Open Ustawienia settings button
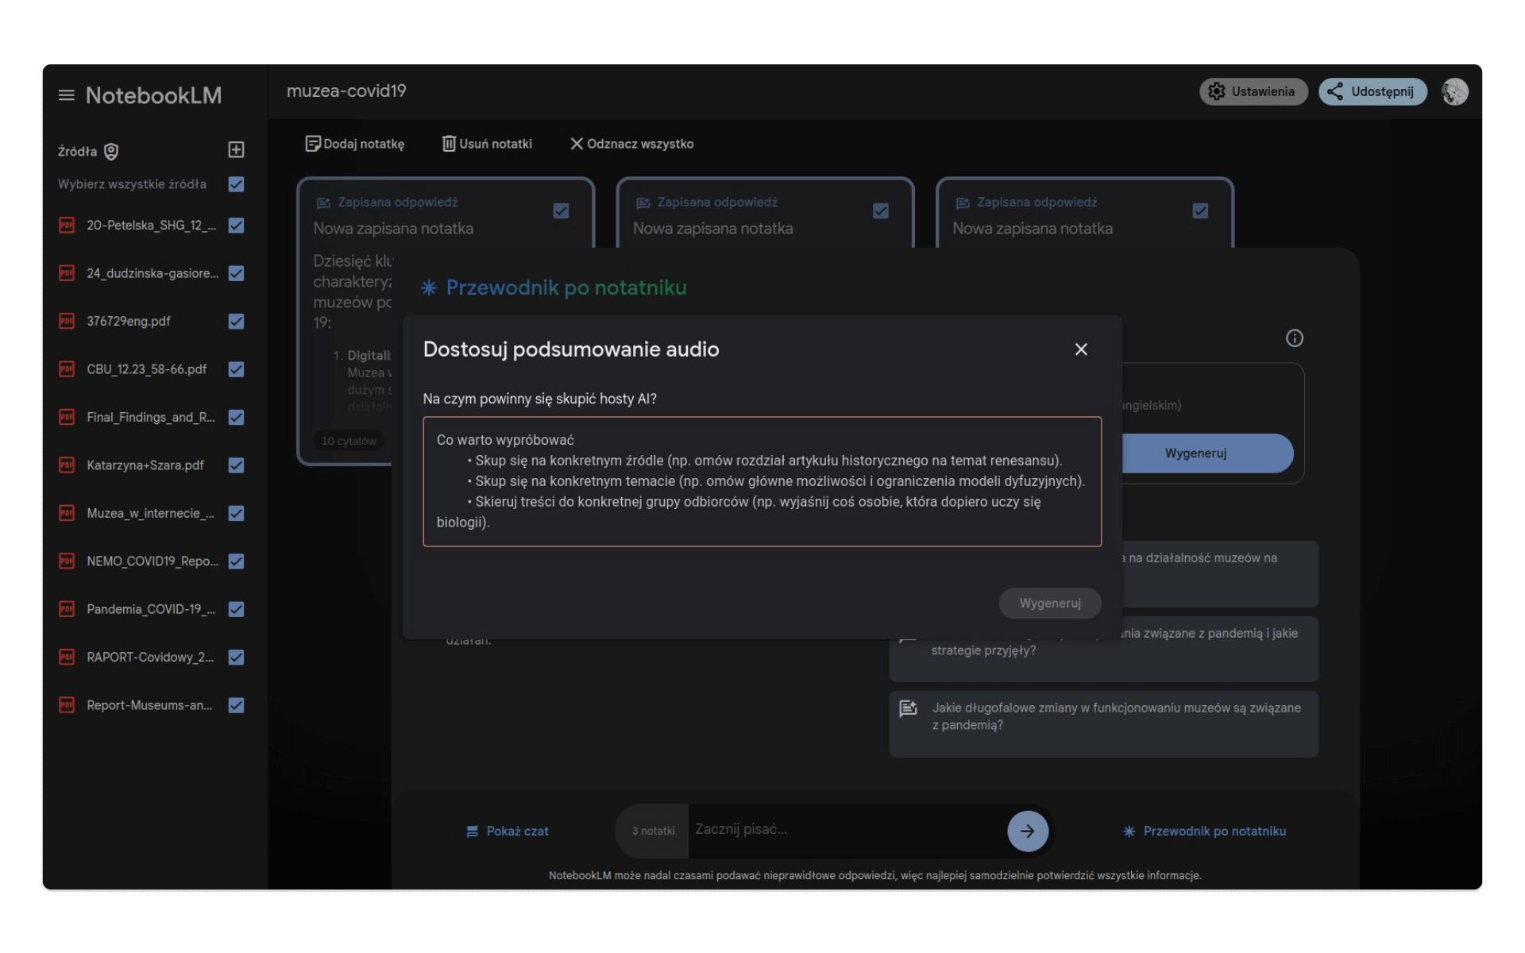Screen dimensions: 1525x953 click(1253, 91)
